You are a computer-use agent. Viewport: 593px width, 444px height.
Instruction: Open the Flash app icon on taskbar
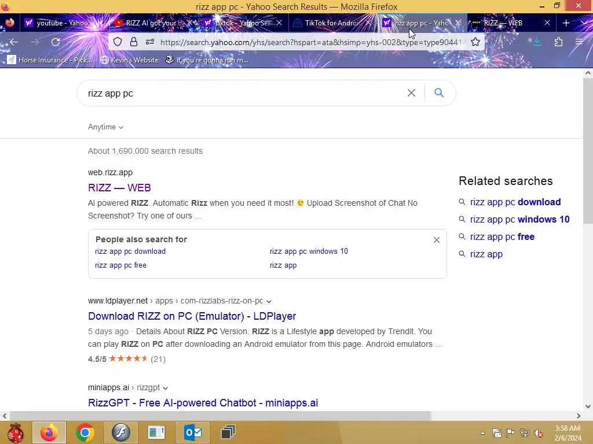click(120, 432)
